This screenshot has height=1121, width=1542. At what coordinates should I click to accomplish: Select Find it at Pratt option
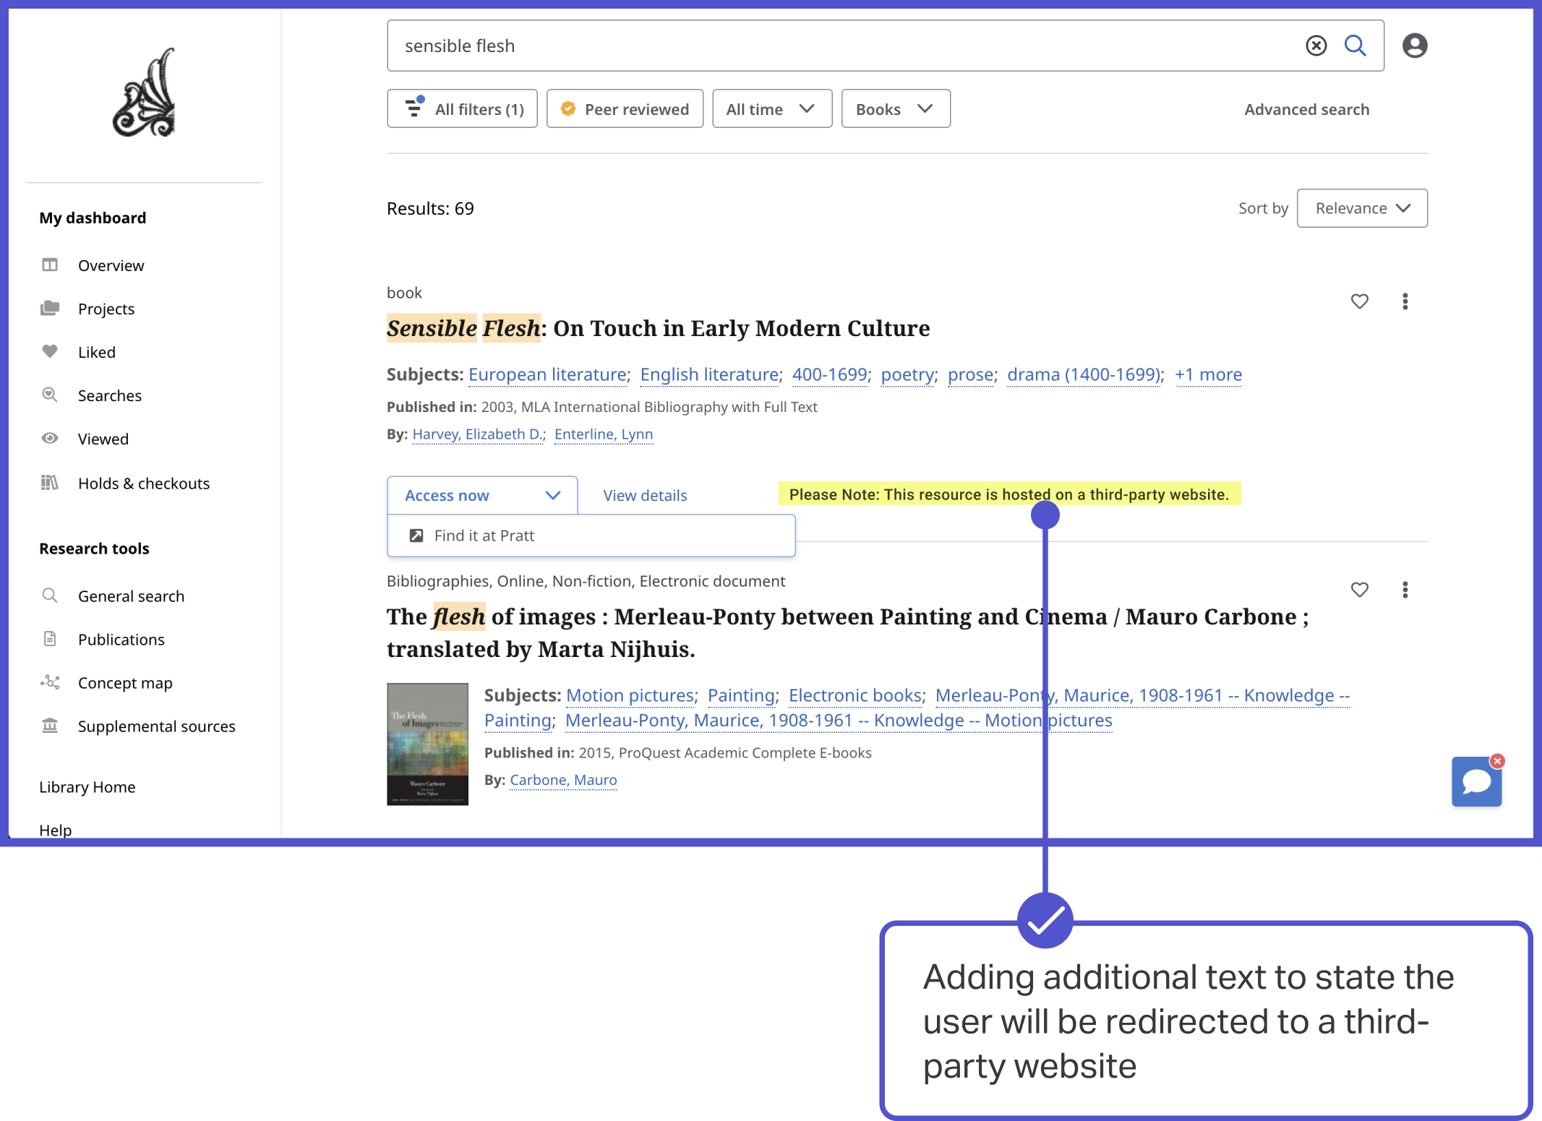[484, 536]
